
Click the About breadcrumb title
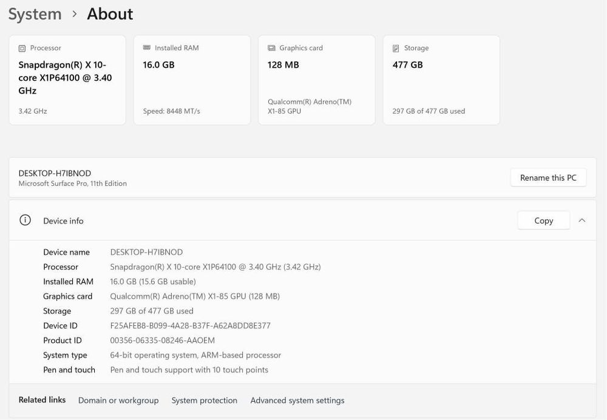tap(110, 15)
